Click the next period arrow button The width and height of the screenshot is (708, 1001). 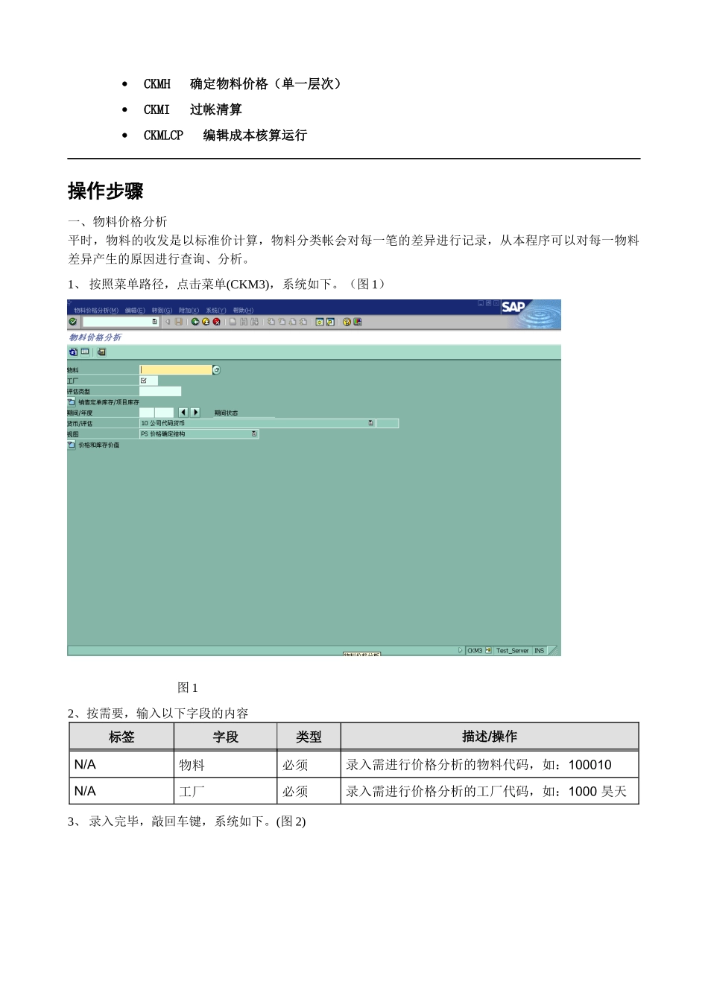point(195,412)
